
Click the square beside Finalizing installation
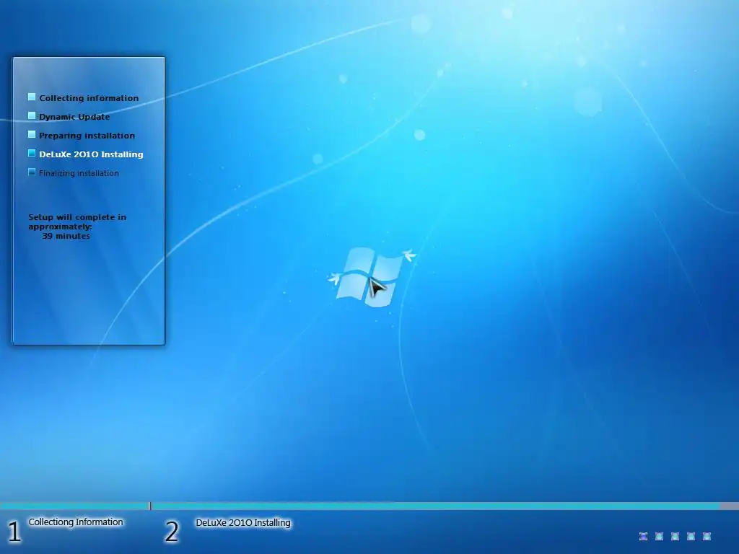coord(32,172)
